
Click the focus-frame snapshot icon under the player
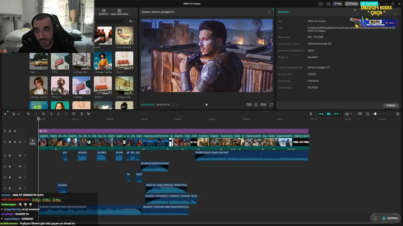point(256,105)
